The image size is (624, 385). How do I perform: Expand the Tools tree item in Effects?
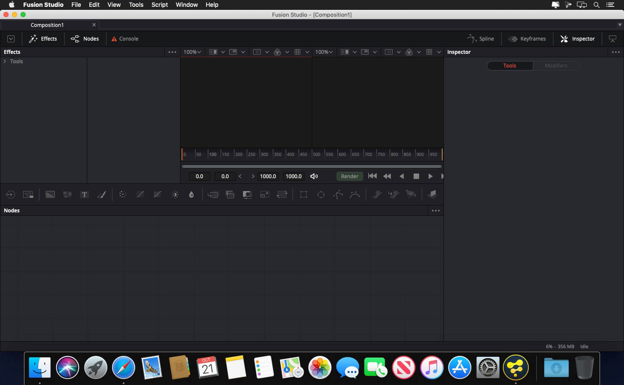click(x=5, y=62)
